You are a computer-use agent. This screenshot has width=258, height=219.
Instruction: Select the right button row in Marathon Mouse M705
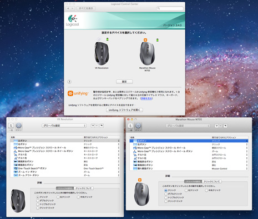point(189,145)
